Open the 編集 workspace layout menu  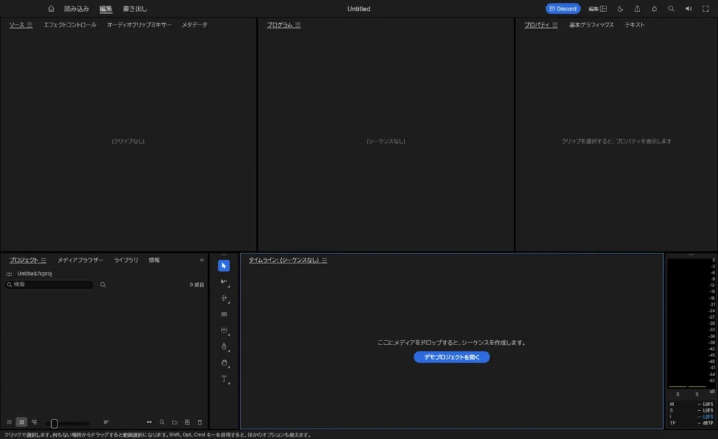[598, 8]
